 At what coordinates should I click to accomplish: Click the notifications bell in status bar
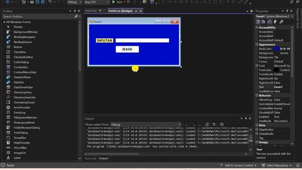[298, 165]
